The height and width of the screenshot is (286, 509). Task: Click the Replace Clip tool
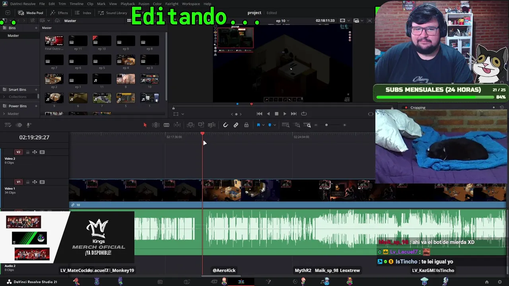pos(212,125)
